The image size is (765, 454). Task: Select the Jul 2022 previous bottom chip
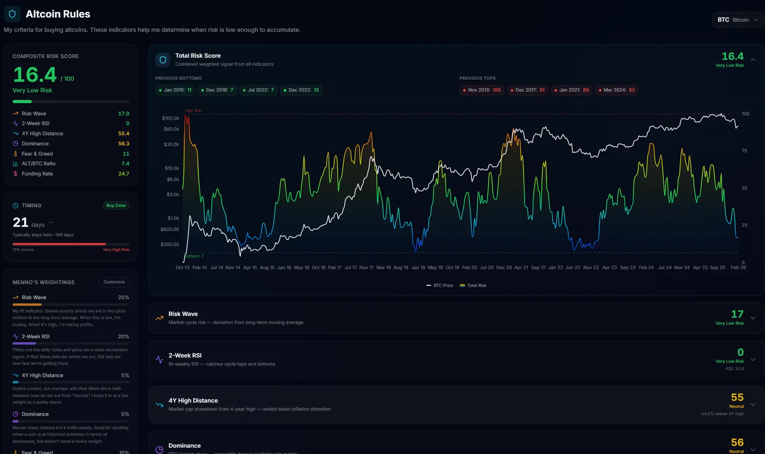258,90
